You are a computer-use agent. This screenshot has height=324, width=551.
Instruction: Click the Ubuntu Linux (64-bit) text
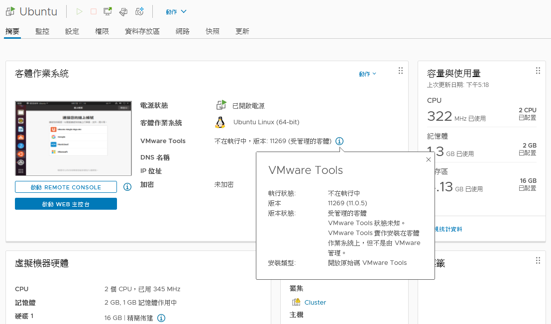266,122
